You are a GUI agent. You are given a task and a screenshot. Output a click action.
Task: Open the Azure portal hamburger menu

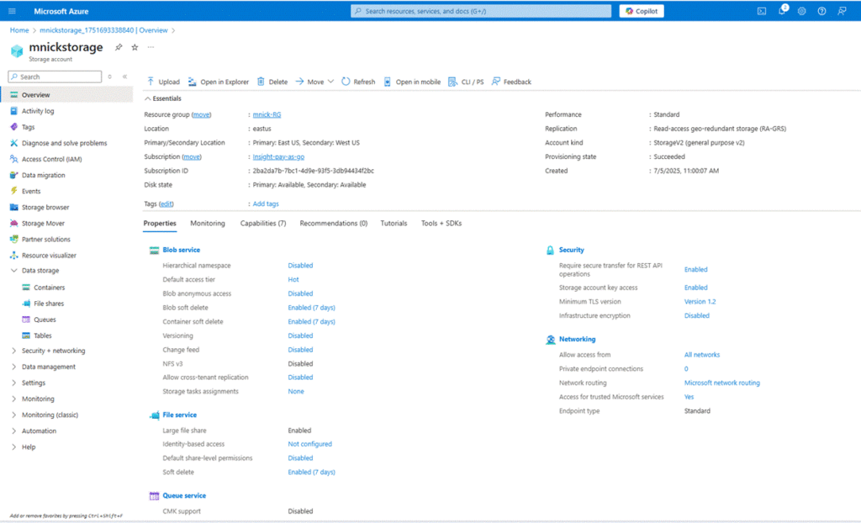click(13, 11)
